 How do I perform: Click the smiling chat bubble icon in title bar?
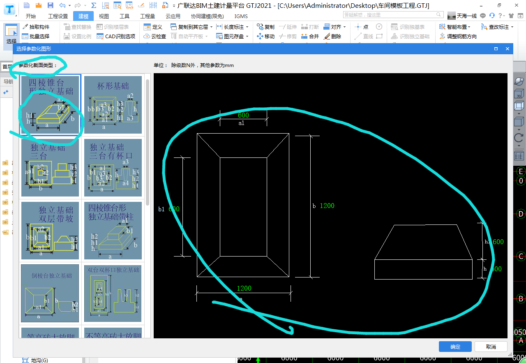click(483, 16)
